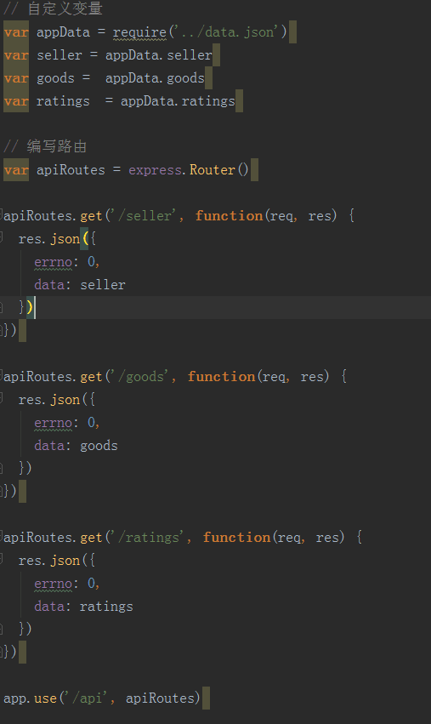Image resolution: width=431 pixels, height=724 pixels.
Task: Click 'res.json' inside the /goods handler
Action: pos(49,400)
